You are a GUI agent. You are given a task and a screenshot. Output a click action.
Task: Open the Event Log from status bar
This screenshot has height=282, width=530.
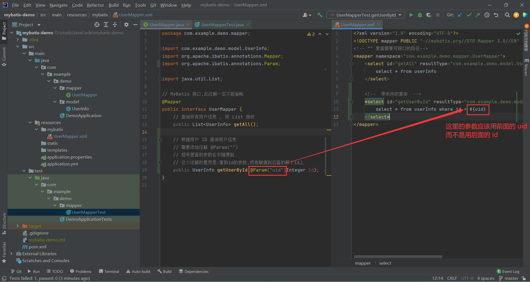point(508,272)
